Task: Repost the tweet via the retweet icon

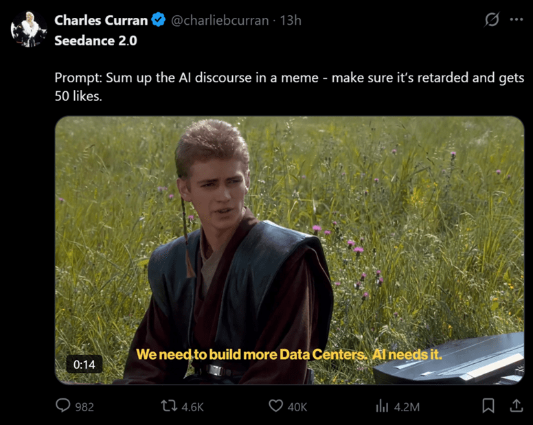Action: click(169, 406)
